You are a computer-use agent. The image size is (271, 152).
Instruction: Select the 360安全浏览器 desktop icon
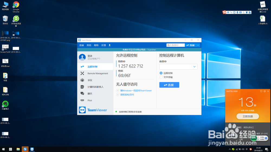(16, 21)
